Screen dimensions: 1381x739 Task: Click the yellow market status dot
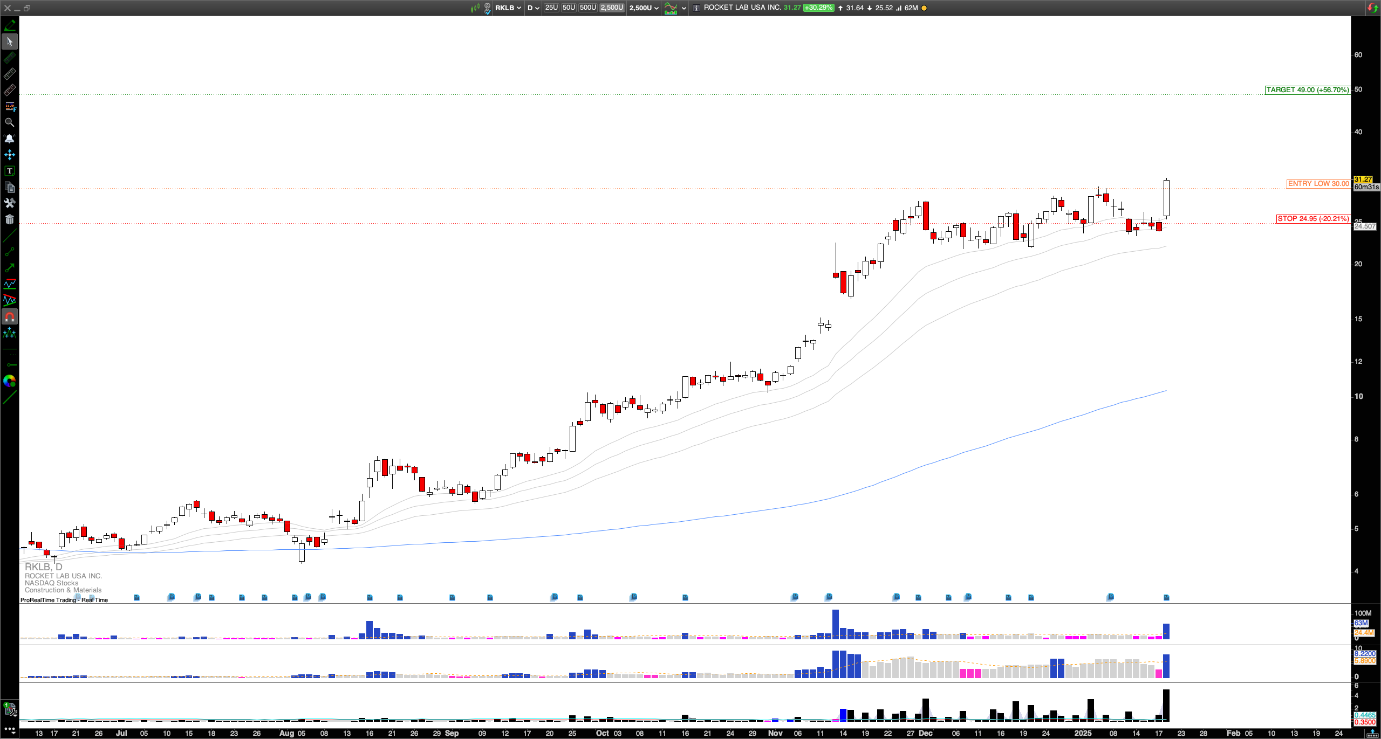click(x=924, y=8)
